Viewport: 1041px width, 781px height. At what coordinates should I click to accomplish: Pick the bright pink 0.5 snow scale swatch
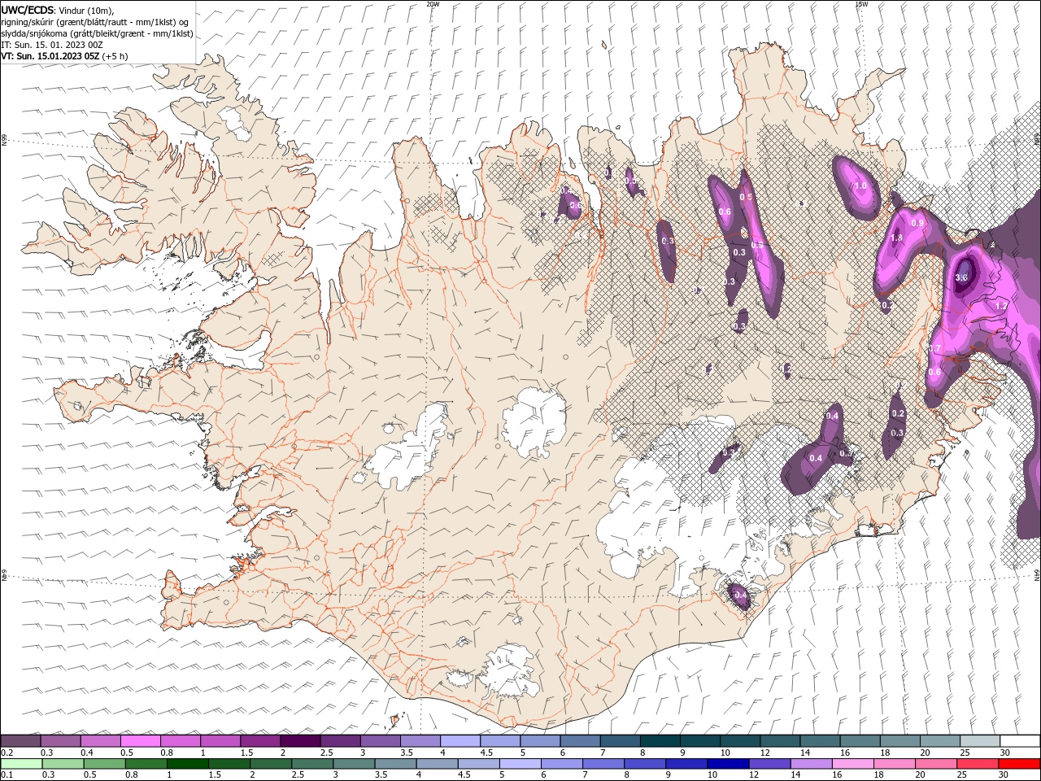pos(140,741)
